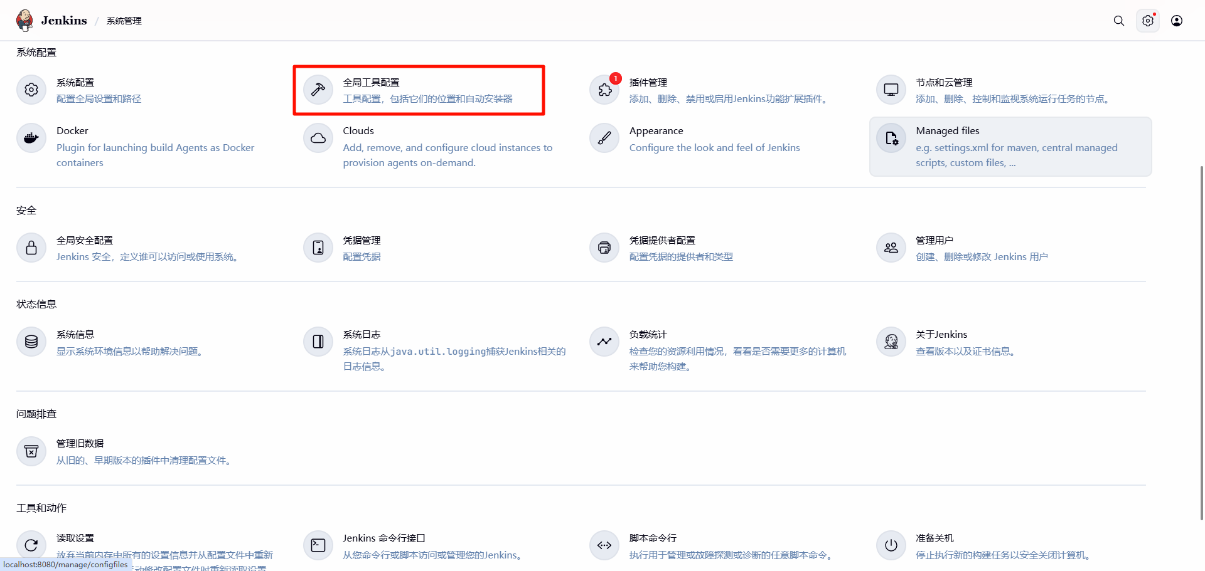Click the 全局工具配置 hammer icon
The image size is (1205, 571).
(x=318, y=90)
